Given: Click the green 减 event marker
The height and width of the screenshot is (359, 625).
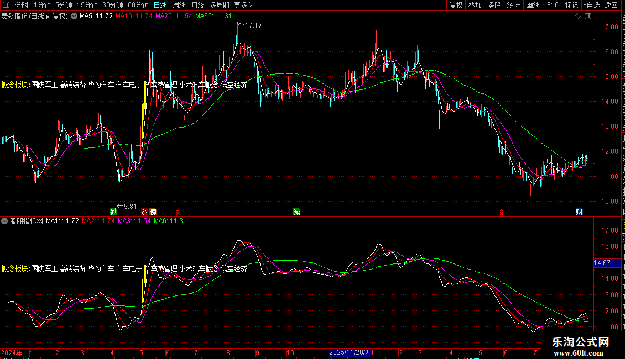Looking at the screenshot, I should click(x=296, y=212).
